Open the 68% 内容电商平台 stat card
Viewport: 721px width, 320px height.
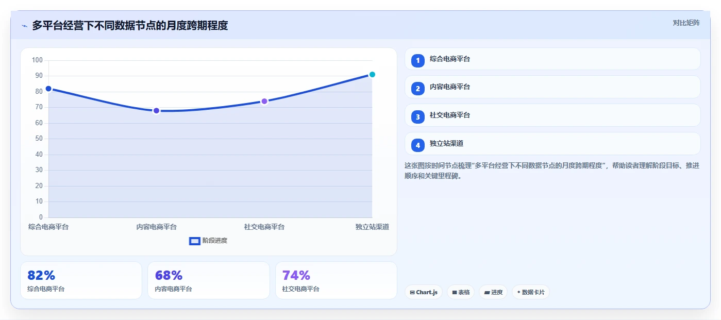pyautogui.click(x=209, y=280)
